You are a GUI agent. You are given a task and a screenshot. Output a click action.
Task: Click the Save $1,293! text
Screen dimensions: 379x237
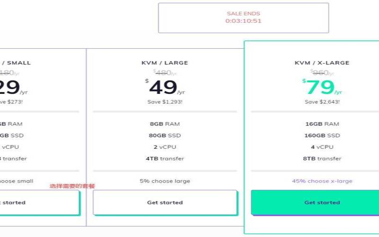coord(165,102)
